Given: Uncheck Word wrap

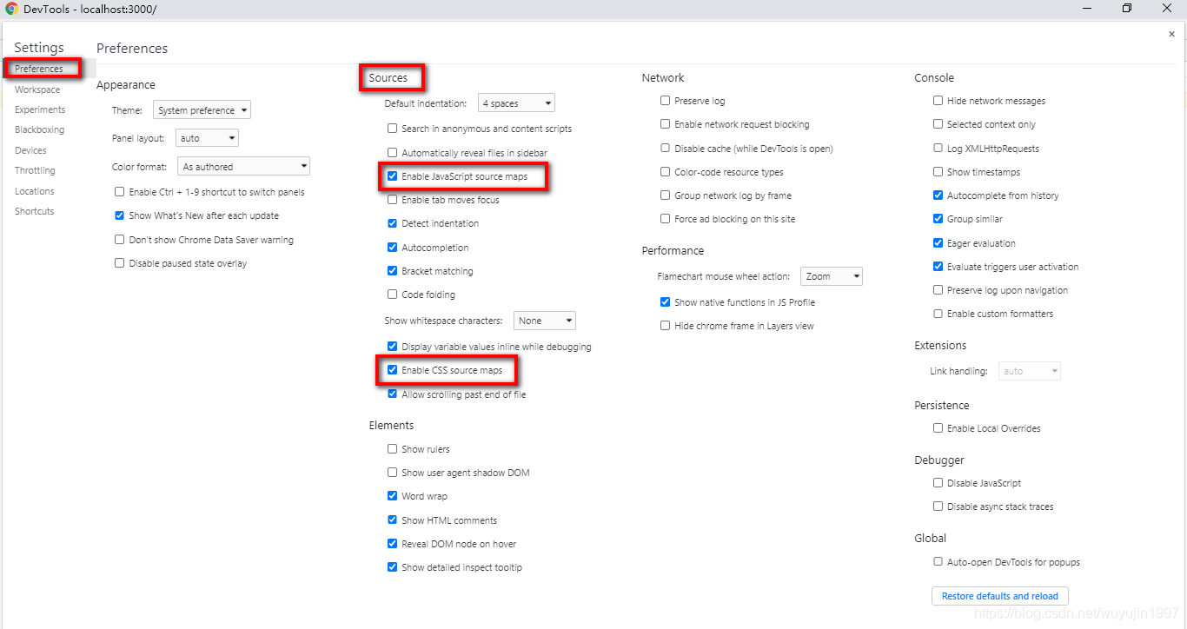Looking at the screenshot, I should pyautogui.click(x=392, y=496).
